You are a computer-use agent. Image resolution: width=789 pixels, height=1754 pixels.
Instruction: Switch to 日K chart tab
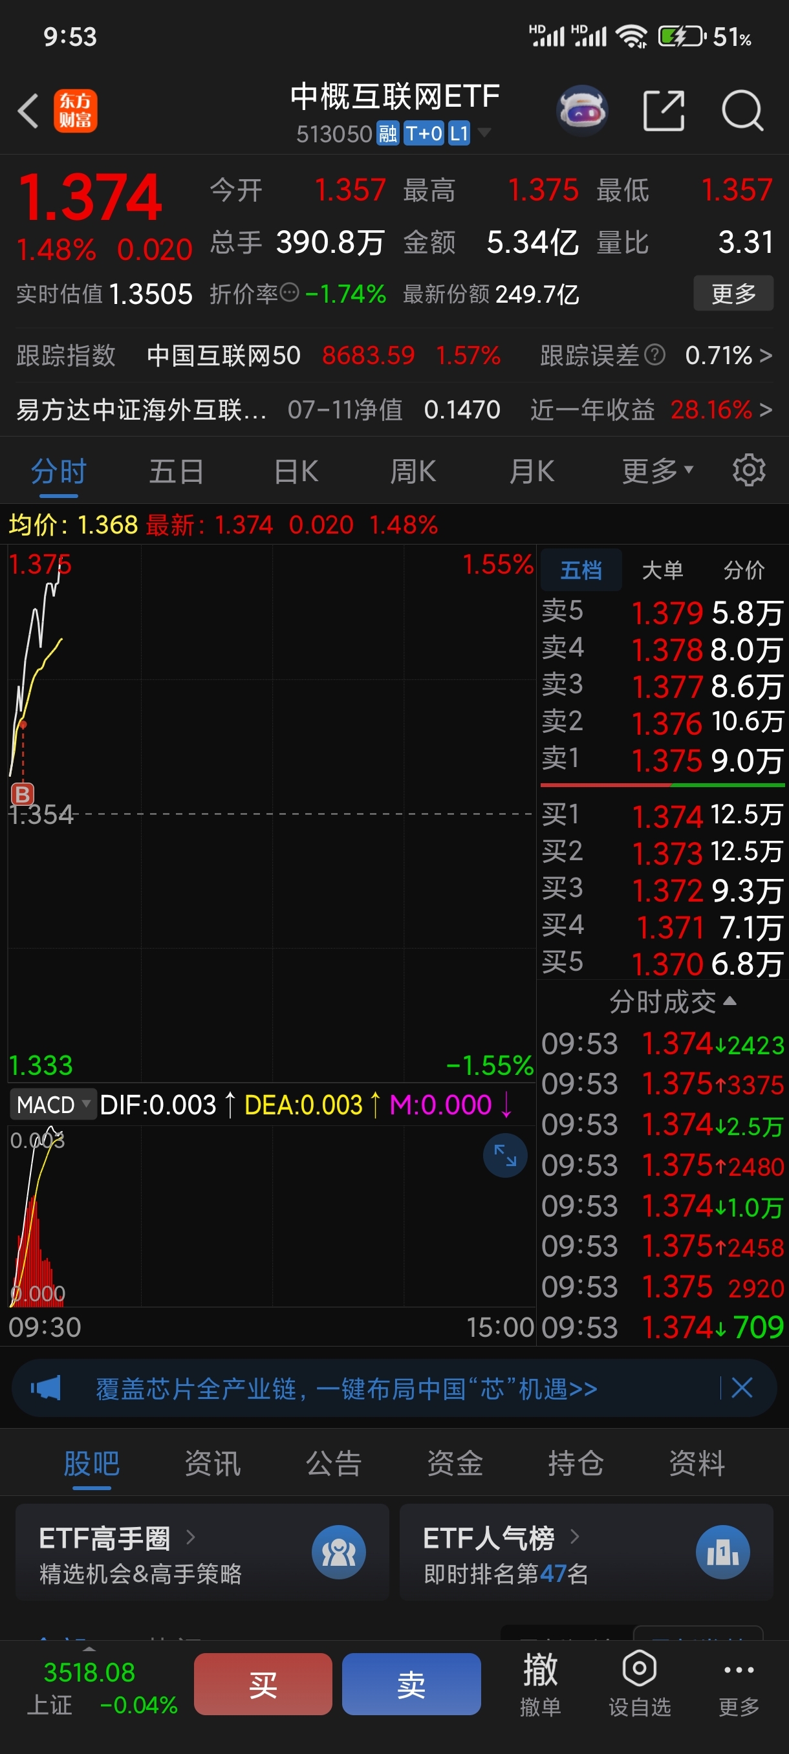296,470
